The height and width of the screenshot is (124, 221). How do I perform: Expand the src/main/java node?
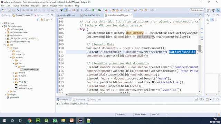tap(5, 29)
